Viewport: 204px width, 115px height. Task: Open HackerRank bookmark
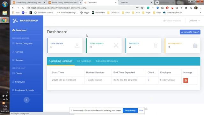coord(98,12)
